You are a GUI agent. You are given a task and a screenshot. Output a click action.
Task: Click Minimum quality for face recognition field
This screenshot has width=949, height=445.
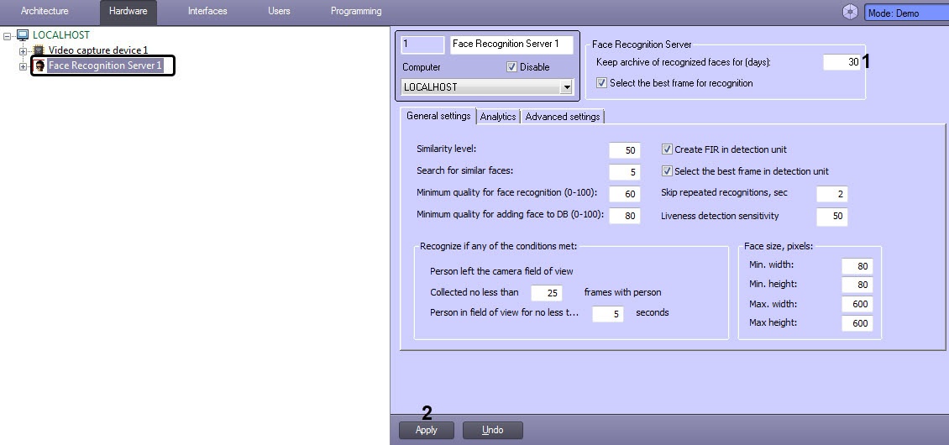tap(625, 194)
